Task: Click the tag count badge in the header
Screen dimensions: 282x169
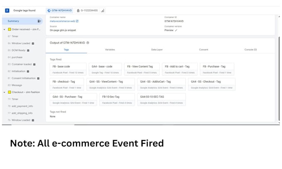Action: [7, 11]
